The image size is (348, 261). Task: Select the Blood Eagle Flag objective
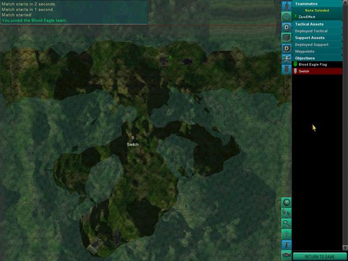pos(318,64)
